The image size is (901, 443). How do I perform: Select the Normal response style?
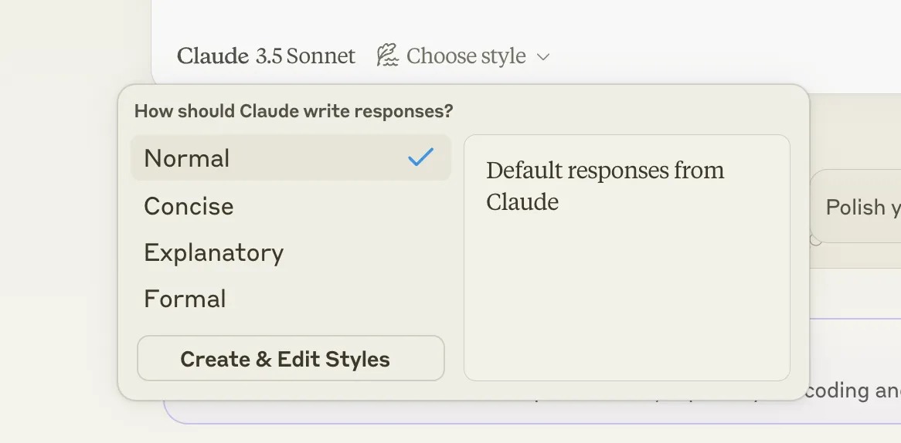pyautogui.click(x=187, y=158)
